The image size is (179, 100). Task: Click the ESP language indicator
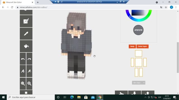point(160,97)
